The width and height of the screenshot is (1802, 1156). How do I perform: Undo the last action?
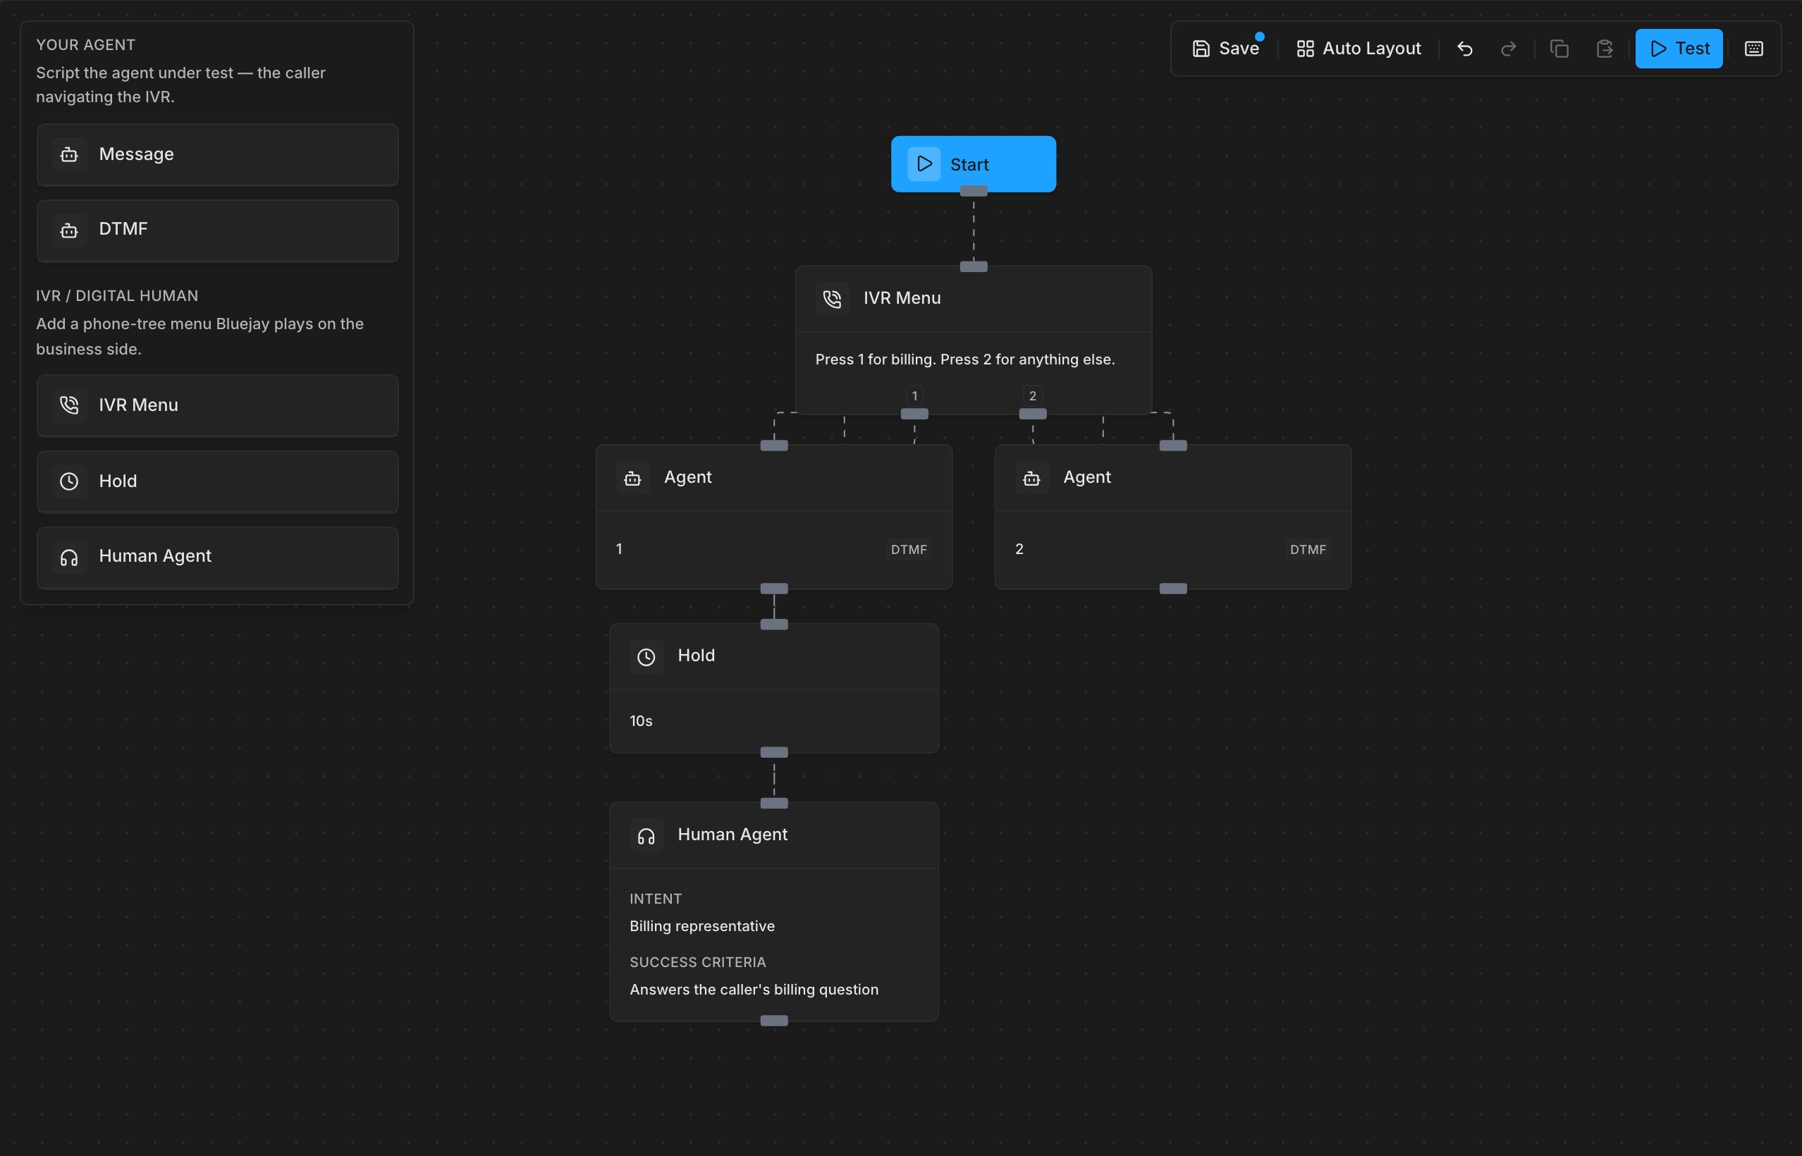(1464, 49)
